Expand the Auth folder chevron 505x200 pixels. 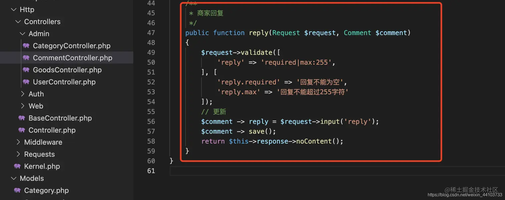point(22,94)
